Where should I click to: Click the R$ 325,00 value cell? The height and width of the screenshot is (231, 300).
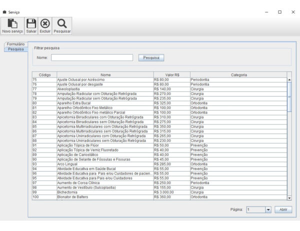(x=172, y=103)
